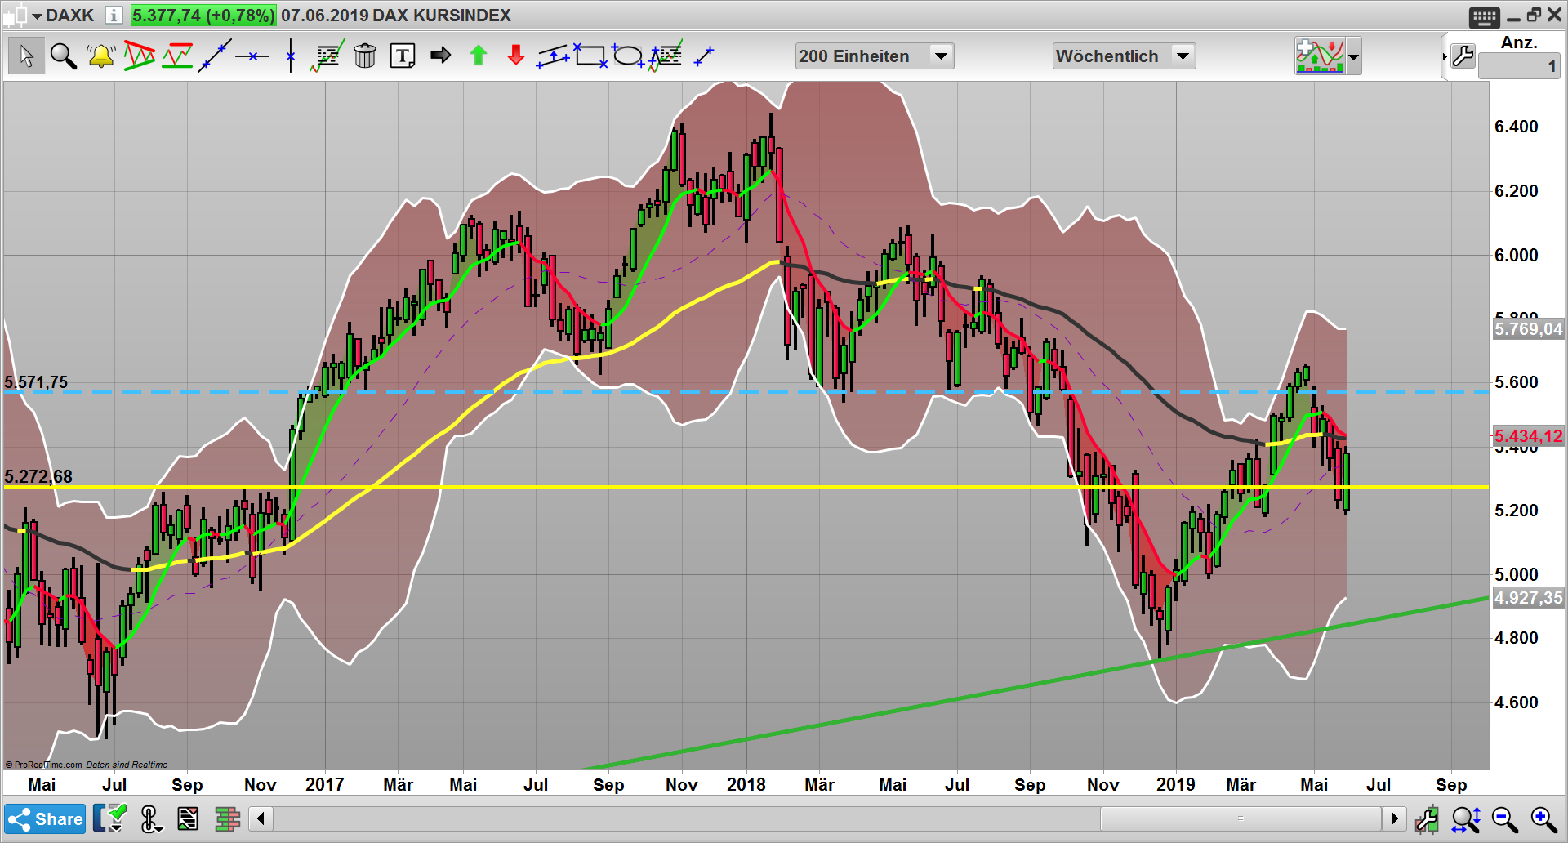Click the 2017 label on time axis
This screenshot has height=843, width=1568.
(325, 785)
